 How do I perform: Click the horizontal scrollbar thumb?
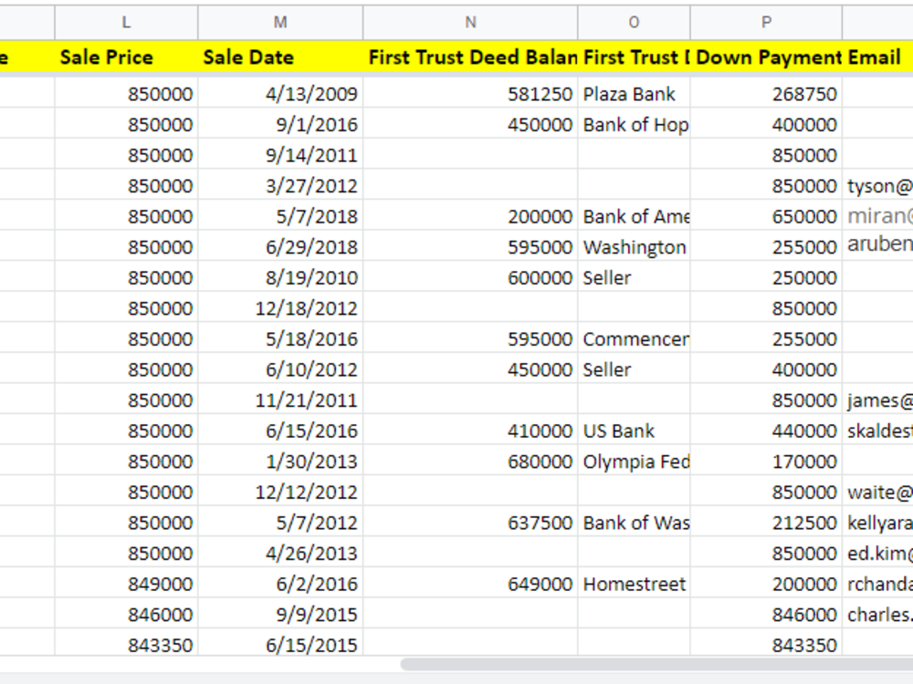point(656,664)
